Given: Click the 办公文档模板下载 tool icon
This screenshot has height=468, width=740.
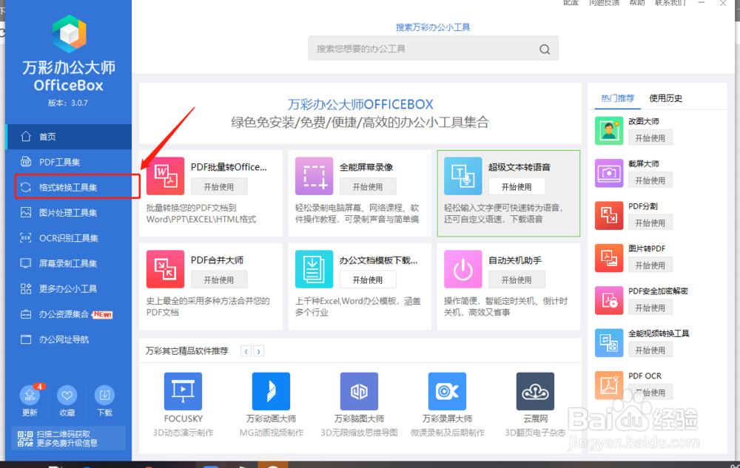Looking at the screenshot, I should [314, 269].
